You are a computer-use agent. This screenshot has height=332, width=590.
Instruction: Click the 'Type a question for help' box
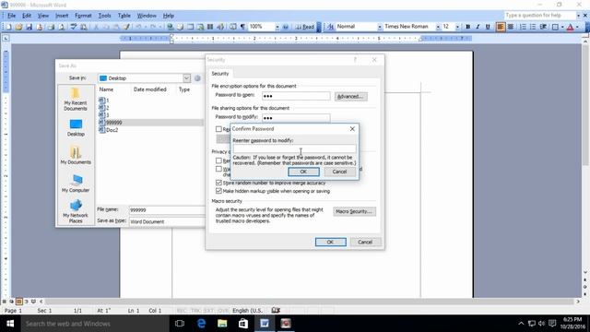click(540, 15)
